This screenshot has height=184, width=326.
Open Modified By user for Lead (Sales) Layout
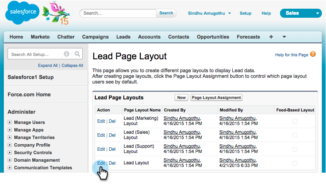[238, 132]
